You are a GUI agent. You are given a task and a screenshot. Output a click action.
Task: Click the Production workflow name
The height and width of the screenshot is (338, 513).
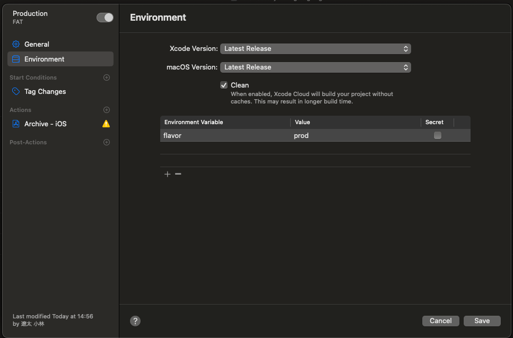click(x=30, y=13)
